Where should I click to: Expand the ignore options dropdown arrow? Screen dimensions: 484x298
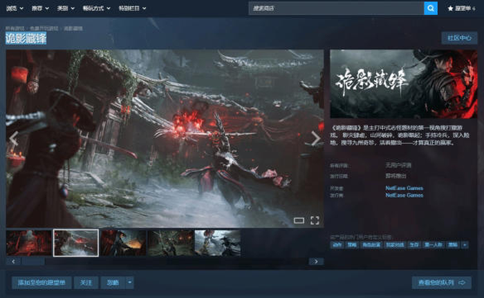point(130,282)
